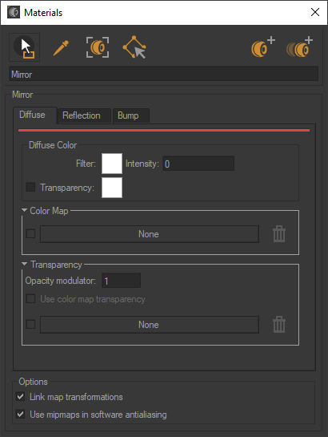Choose the pick polygon selection icon
The height and width of the screenshot is (437, 328).
[134, 47]
